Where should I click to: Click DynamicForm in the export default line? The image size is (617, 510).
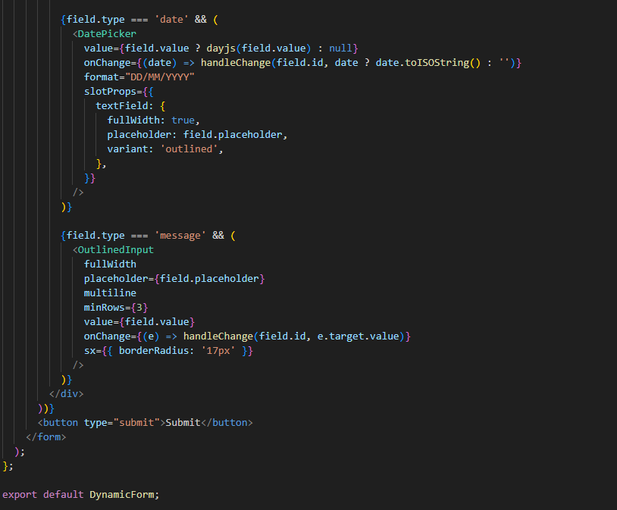click(x=124, y=494)
